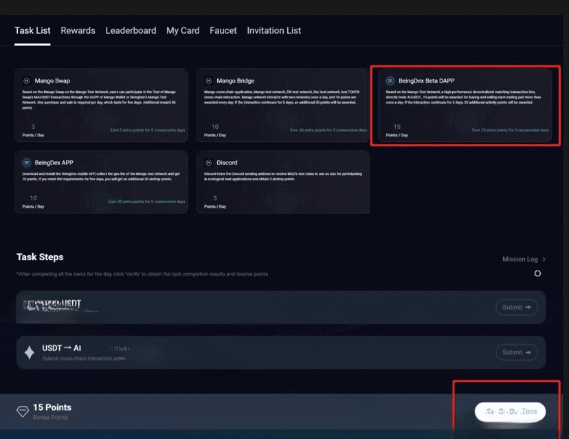The width and height of the screenshot is (569, 439).
Task: Click the 15 Points label
Action: point(52,407)
